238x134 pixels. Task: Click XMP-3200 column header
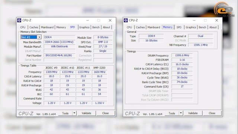coord(99,68)
